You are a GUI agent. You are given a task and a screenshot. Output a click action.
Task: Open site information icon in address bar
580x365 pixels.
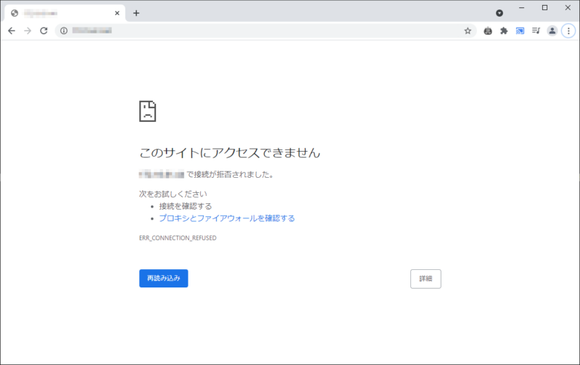64,30
